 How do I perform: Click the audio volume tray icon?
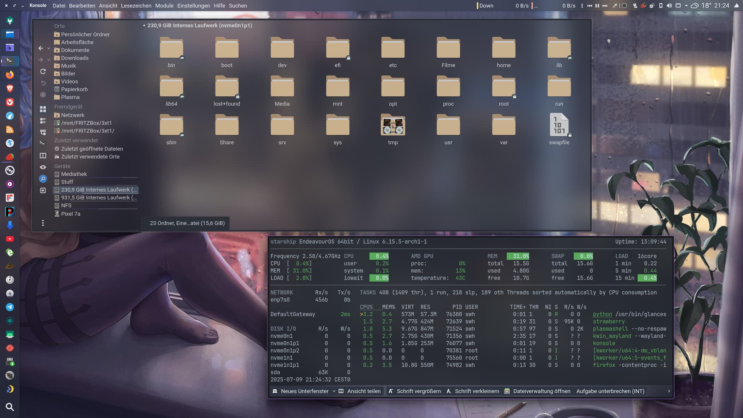(669, 6)
